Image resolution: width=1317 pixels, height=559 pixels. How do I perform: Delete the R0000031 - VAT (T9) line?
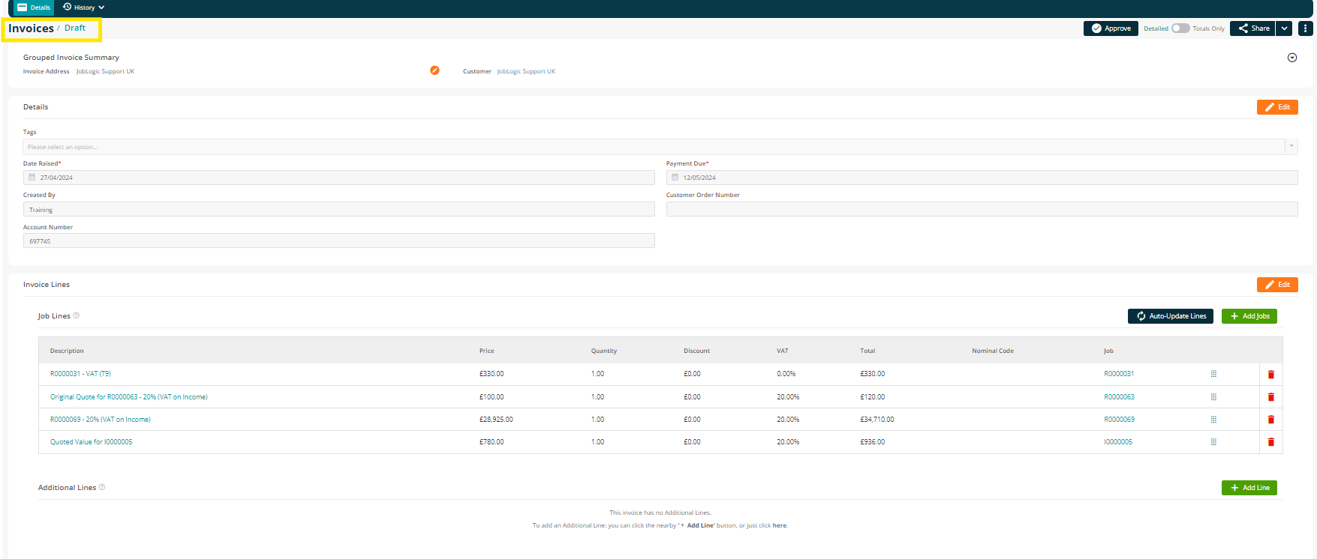click(1270, 374)
